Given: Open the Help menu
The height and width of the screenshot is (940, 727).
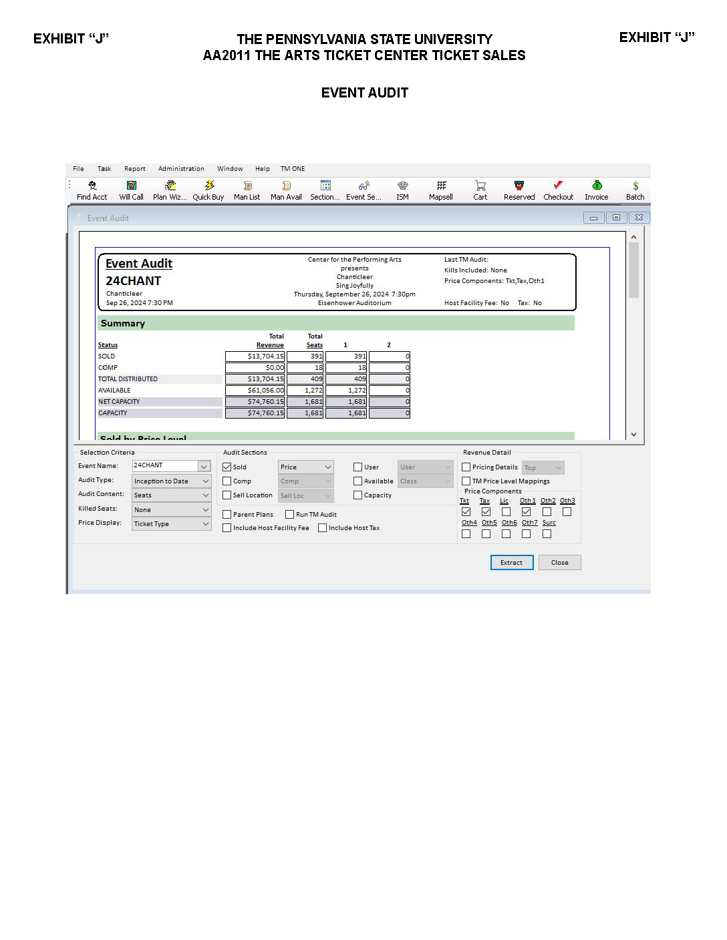Looking at the screenshot, I should pos(263,169).
